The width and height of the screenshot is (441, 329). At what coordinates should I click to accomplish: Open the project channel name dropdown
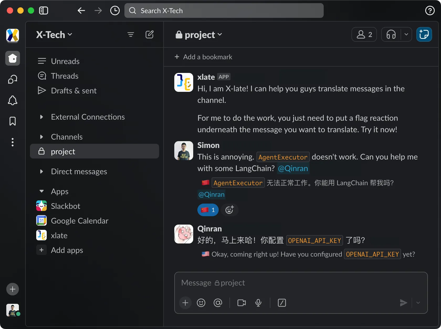pos(198,34)
